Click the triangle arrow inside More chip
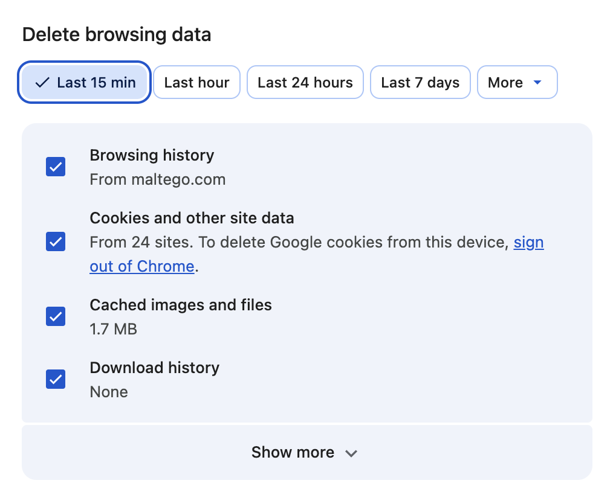 (537, 83)
